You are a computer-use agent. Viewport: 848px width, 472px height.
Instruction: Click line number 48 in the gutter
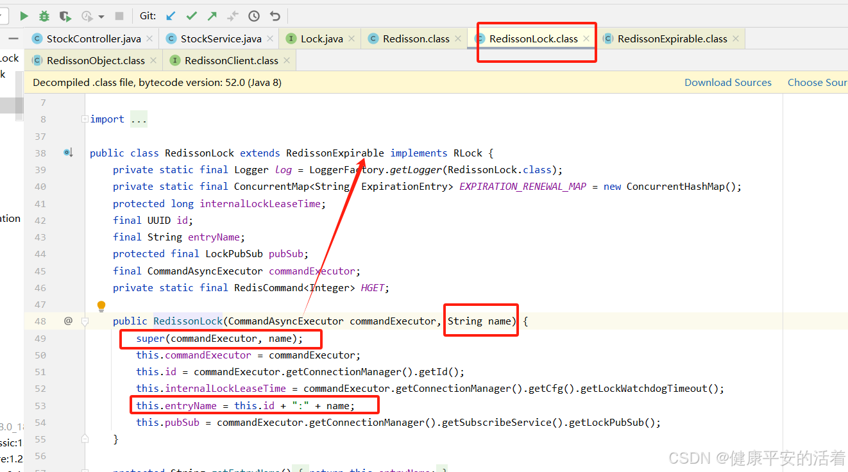point(40,321)
